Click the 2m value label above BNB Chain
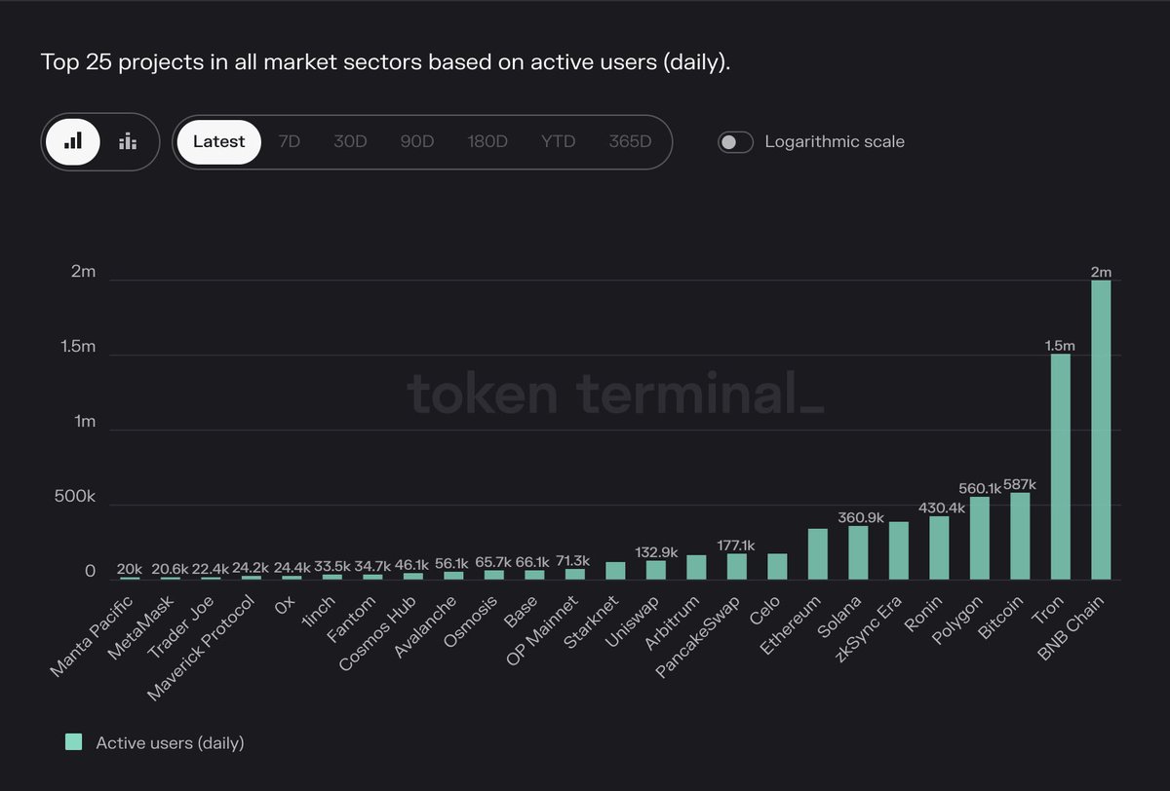This screenshot has width=1170, height=791. (1101, 272)
